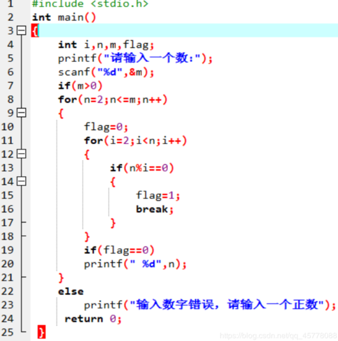
Task: Click the if(m>0) condition
Action: (x=80, y=86)
